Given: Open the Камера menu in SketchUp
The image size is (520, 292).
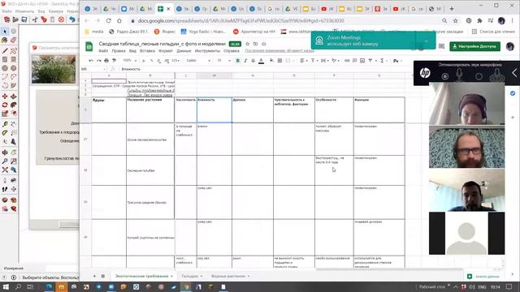Looking at the screenshot, I should point(56,11).
